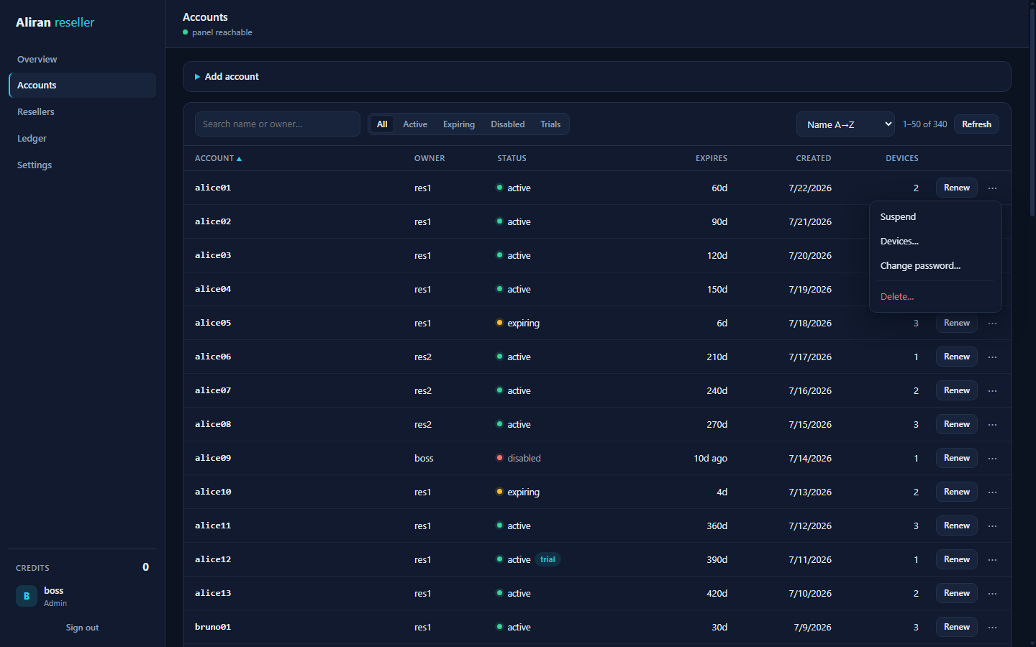Click the EXPIRES column header
This screenshot has width=1036, height=647.
711,158
